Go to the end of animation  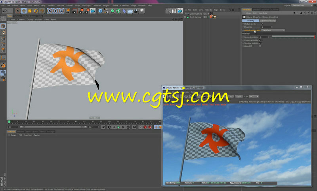[134, 127]
